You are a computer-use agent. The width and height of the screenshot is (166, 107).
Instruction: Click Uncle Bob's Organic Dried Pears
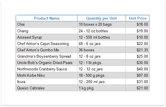(47, 63)
